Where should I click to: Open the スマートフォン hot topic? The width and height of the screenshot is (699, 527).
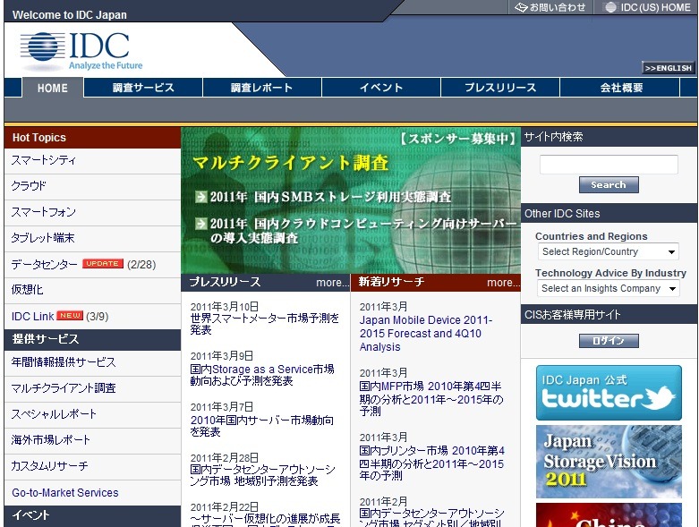(x=43, y=211)
